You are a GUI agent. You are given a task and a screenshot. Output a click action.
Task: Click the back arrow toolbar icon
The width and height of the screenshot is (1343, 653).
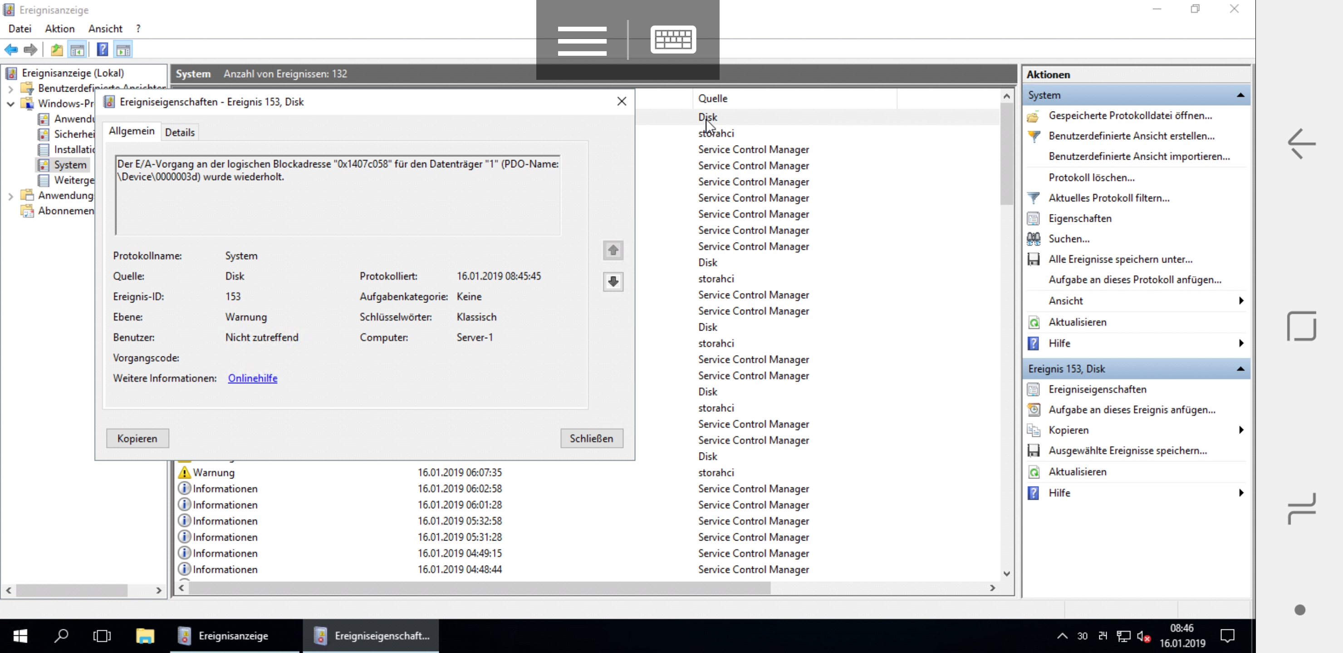[11, 50]
